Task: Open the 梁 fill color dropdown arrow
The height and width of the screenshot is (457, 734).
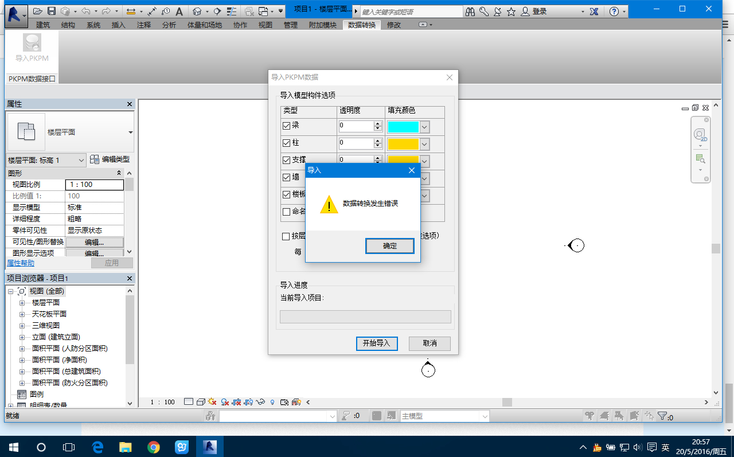Action: 424,127
